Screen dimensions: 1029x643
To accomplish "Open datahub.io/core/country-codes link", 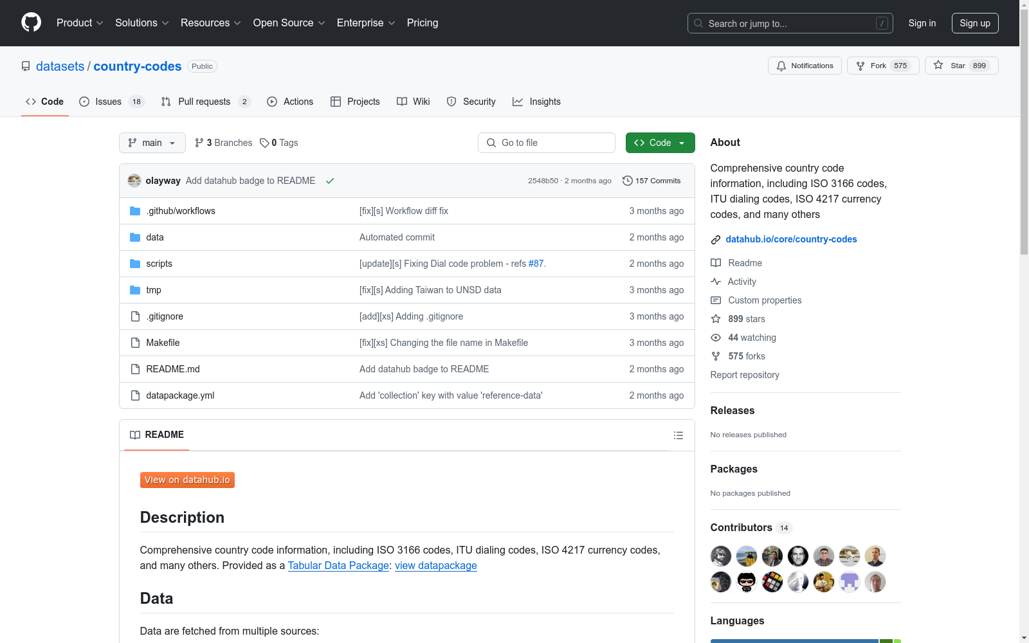I will pyautogui.click(x=791, y=239).
